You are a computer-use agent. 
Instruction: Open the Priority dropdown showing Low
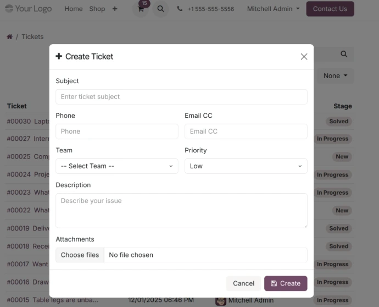pyautogui.click(x=246, y=166)
